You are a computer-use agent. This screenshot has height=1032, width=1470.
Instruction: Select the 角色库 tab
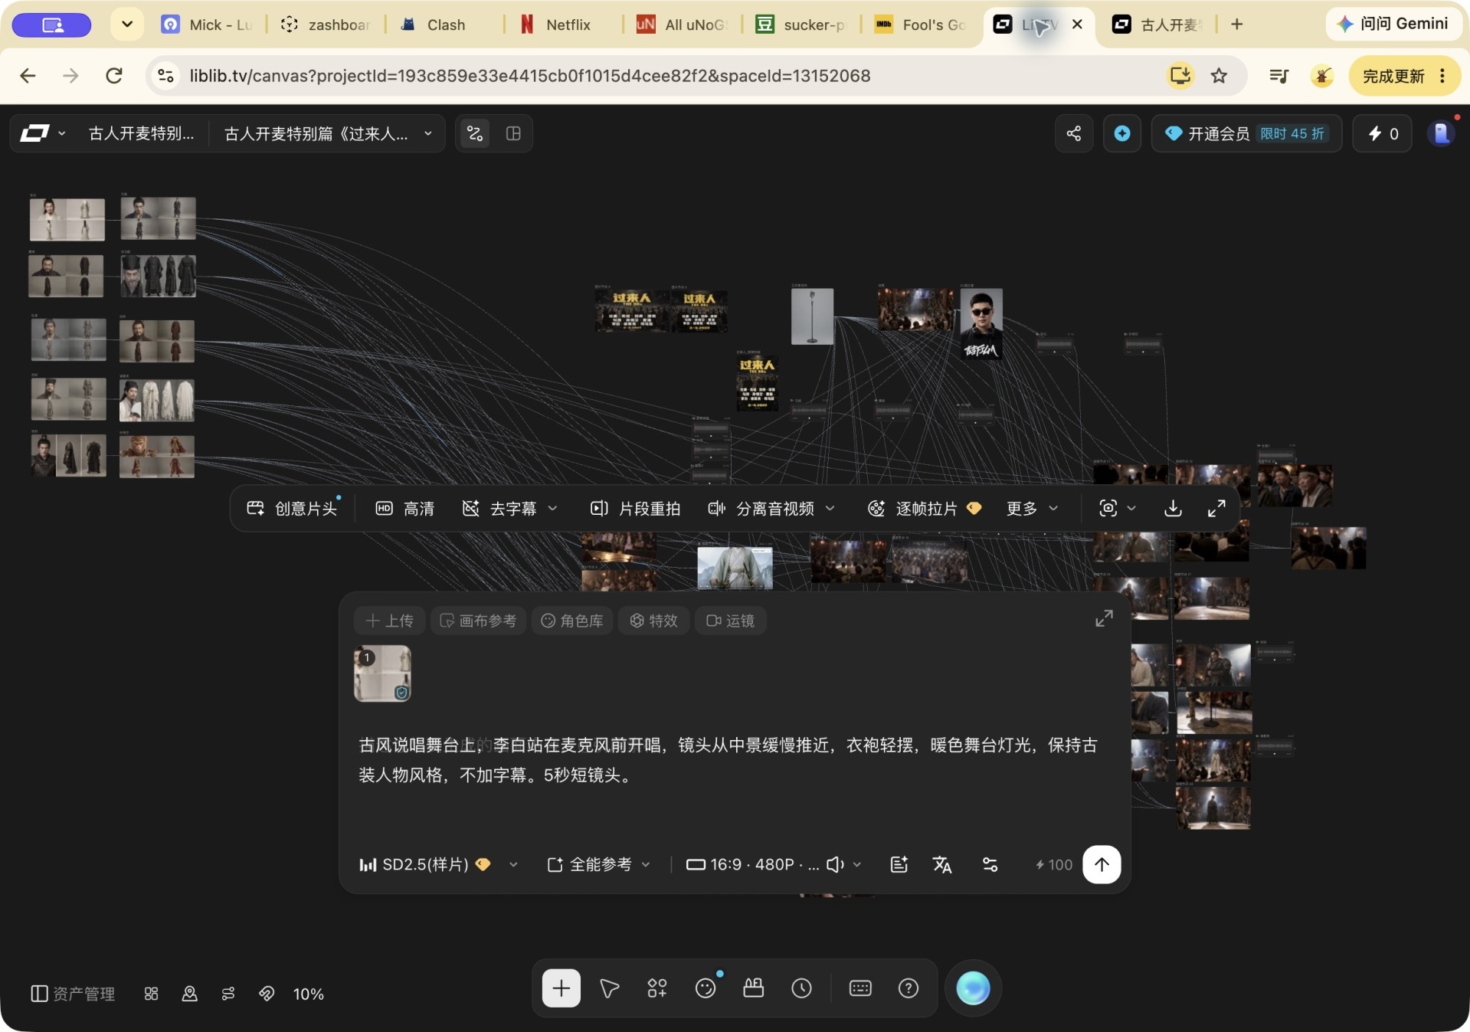[x=572, y=621]
